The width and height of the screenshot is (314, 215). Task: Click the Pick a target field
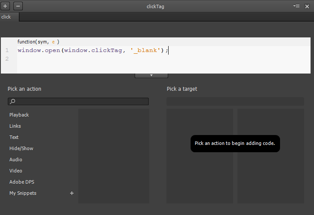pyautogui.click(x=235, y=101)
